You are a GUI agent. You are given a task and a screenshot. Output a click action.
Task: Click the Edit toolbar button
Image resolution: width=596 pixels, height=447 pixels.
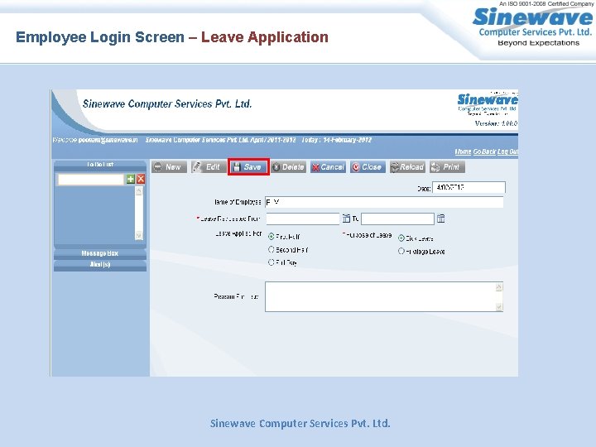click(x=207, y=167)
